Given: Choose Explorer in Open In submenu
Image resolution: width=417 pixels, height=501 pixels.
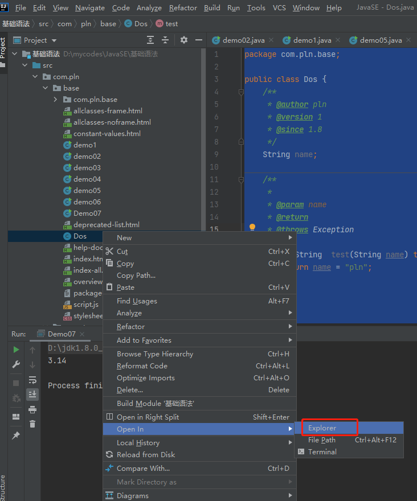Looking at the screenshot, I should [349, 428].
